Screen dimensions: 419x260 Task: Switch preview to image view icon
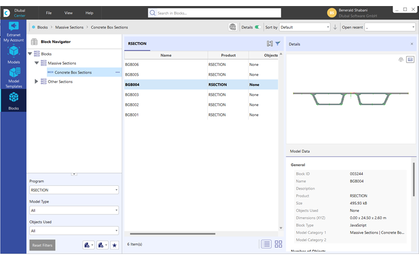point(410,59)
